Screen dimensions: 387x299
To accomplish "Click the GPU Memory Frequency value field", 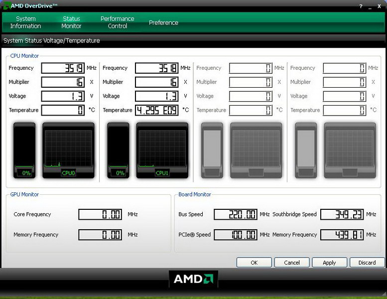I will click(100, 235).
